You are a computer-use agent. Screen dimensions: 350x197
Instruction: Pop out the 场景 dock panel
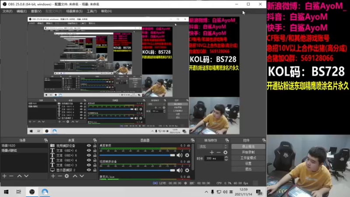coord(46,140)
